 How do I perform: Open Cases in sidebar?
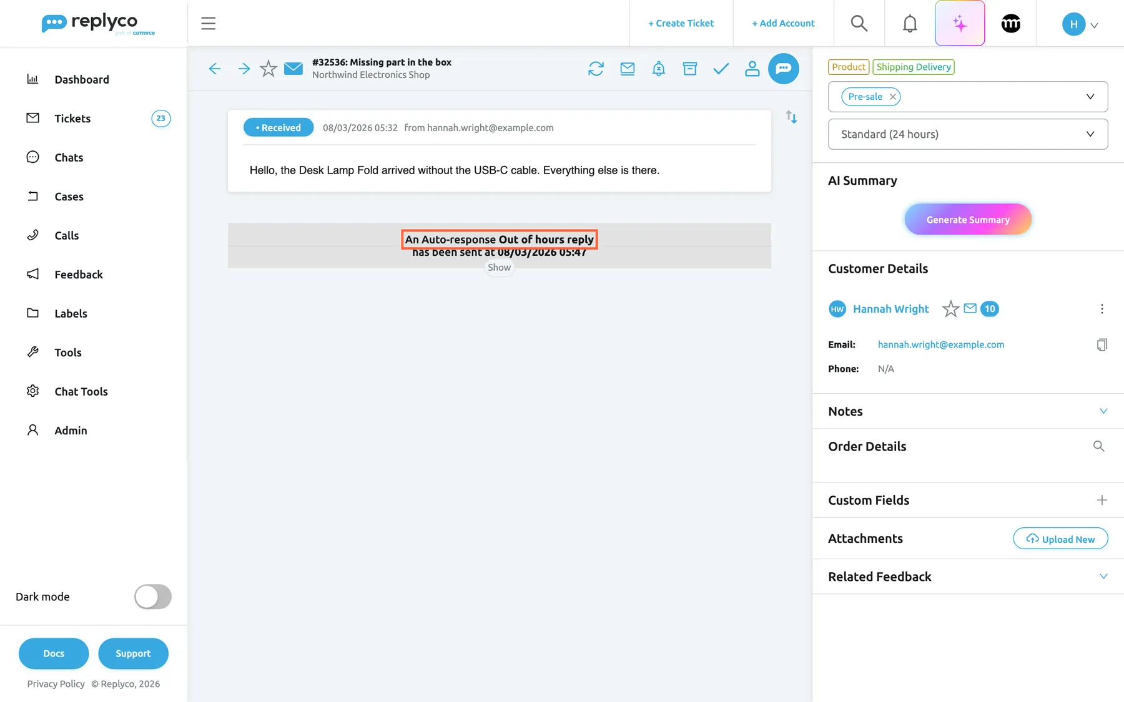(69, 197)
